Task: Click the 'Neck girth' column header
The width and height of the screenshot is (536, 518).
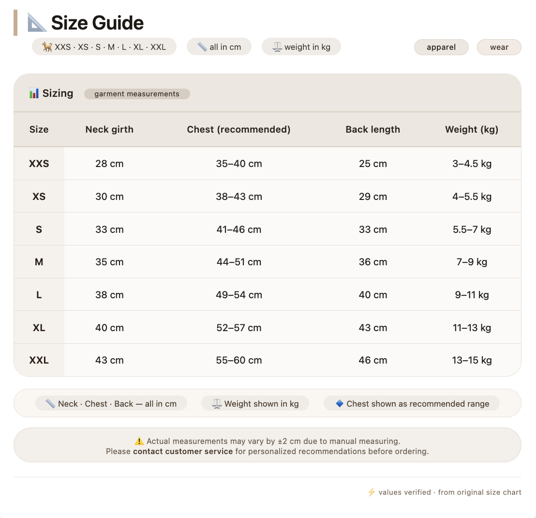Action: tap(109, 129)
